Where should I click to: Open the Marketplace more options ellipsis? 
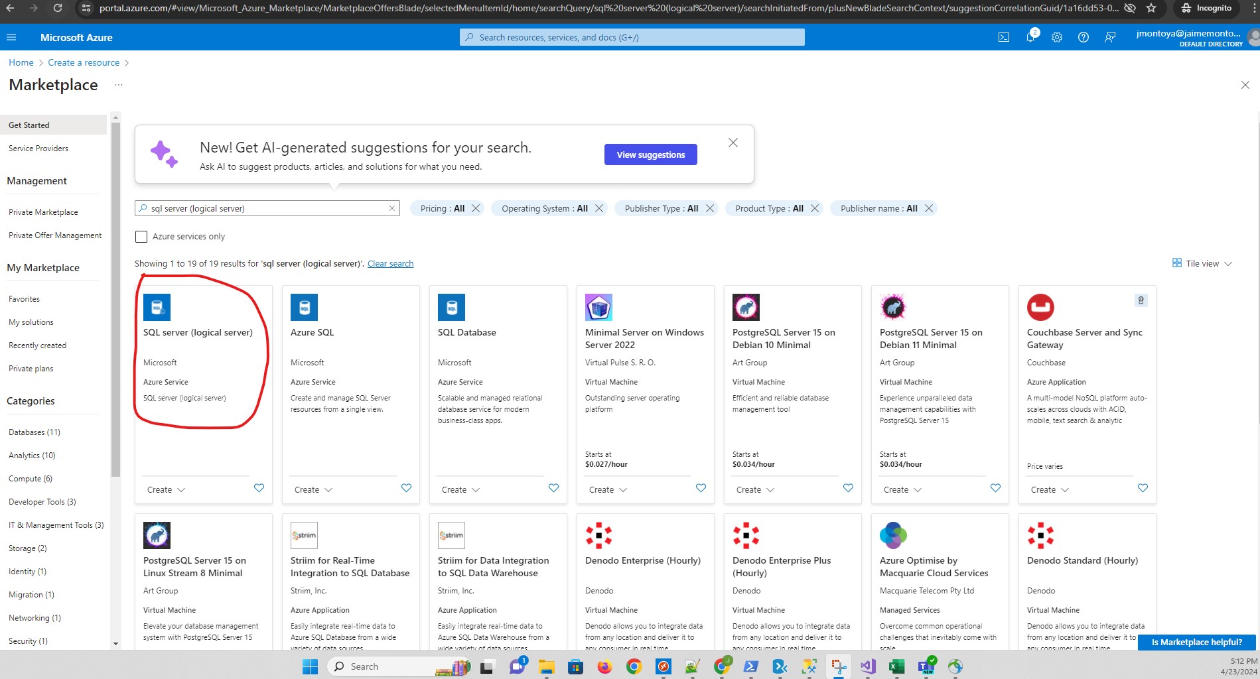pos(119,85)
